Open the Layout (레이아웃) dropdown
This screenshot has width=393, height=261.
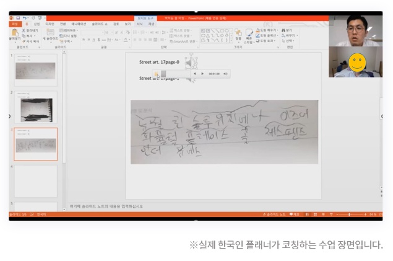[x=69, y=30]
